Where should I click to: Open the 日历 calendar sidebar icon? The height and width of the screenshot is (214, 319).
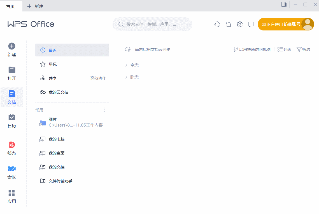coord(12,117)
